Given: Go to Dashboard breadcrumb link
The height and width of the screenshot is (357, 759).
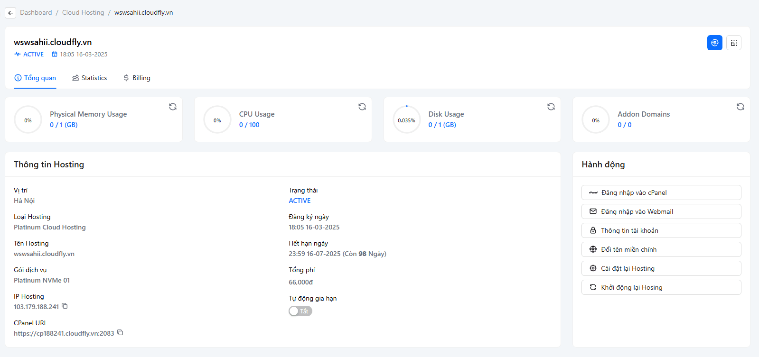Looking at the screenshot, I should tap(36, 12).
